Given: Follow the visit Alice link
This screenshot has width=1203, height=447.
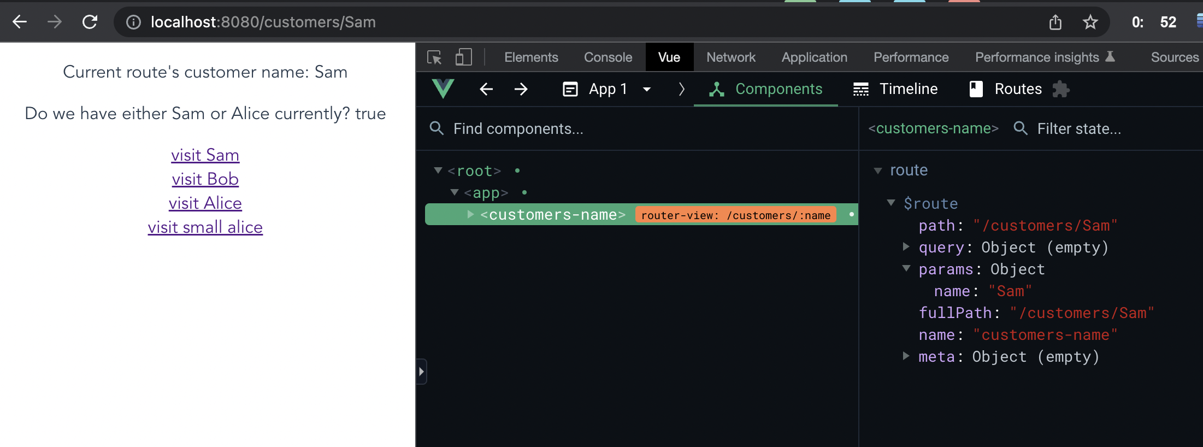Looking at the screenshot, I should click(x=205, y=203).
